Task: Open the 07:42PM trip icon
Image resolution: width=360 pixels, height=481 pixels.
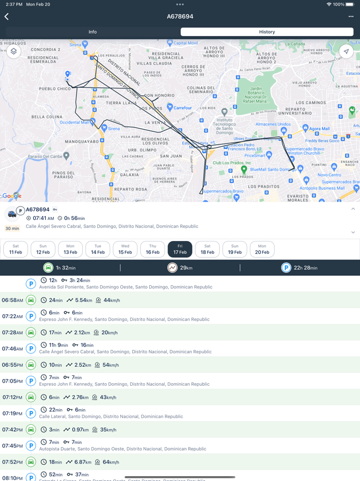Action: (x=31, y=430)
